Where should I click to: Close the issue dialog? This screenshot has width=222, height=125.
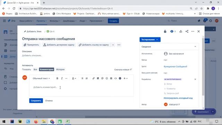point(198,31)
